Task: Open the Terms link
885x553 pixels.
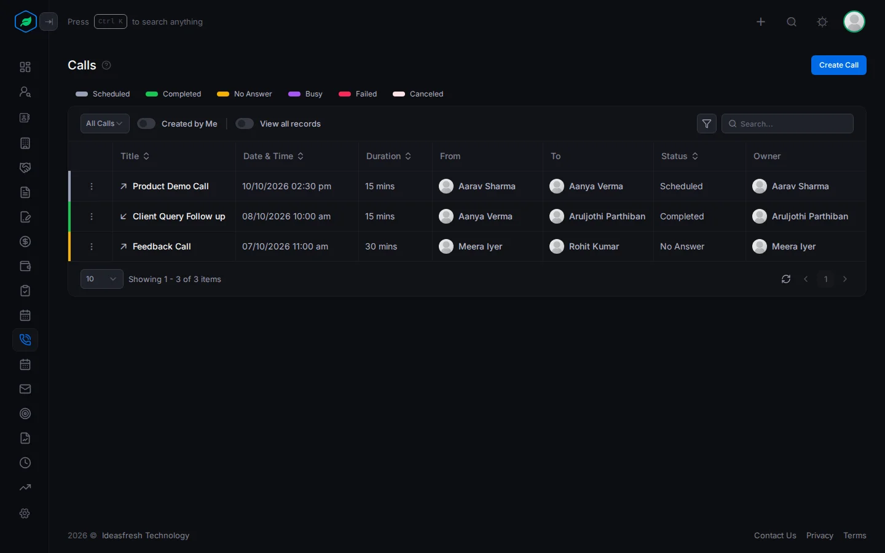Action: point(855,535)
